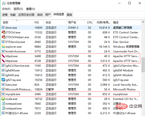Click the dwm.exe process icon
Viewport: 145px width, 116px height.
point(3,28)
